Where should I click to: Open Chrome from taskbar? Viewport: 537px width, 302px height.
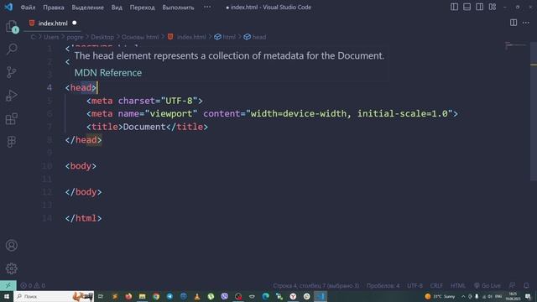[x=156, y=296]
